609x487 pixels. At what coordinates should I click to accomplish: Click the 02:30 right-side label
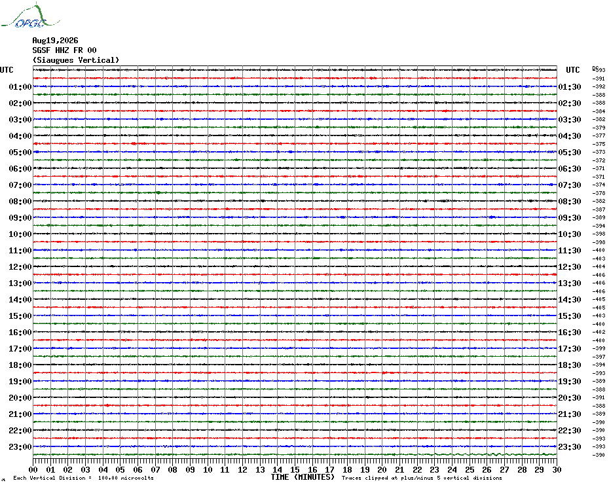[570, 103]
